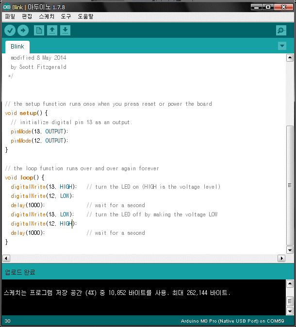Click the Arduino logo in title bar
The image size is (296, 327).
coord(7,7)
